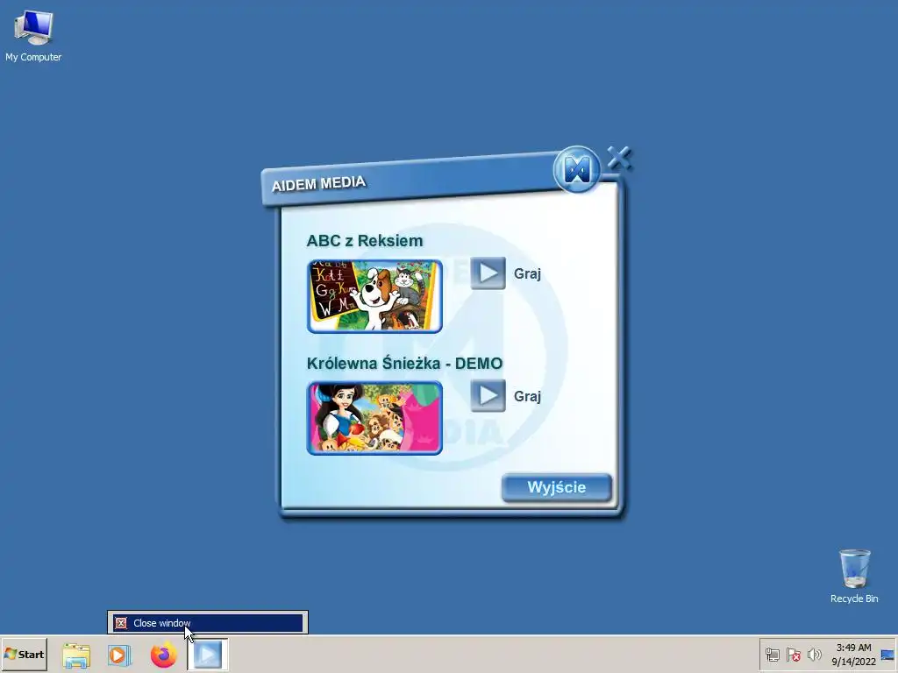This screenshot has height=673, width=898.
Task: Open the ABC z Reksiem thumbnail
Action: [x=374, y=296]
